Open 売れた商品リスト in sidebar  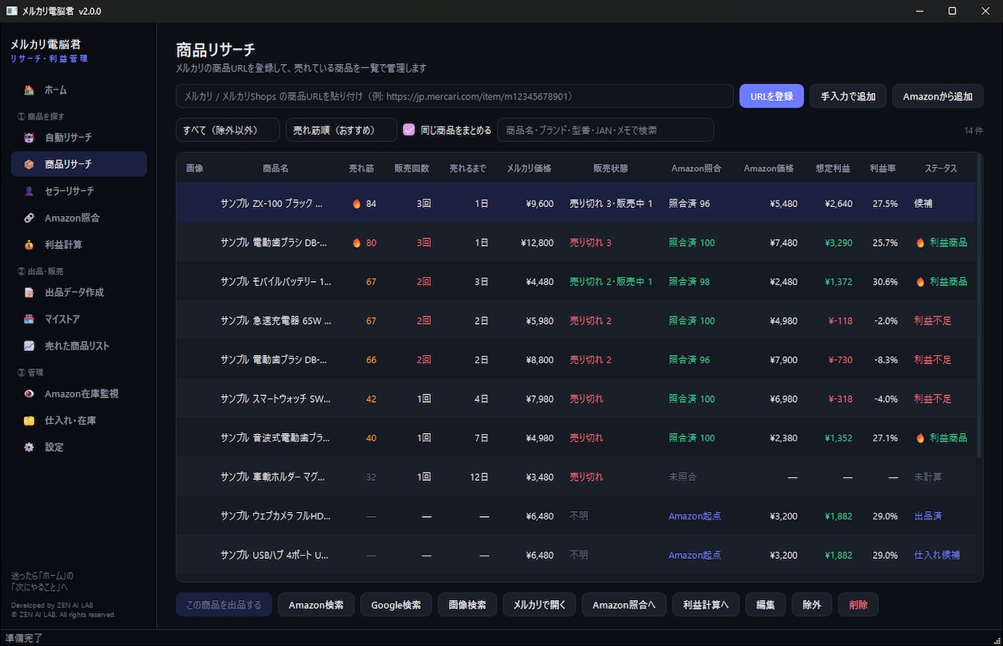coord(79,346)
